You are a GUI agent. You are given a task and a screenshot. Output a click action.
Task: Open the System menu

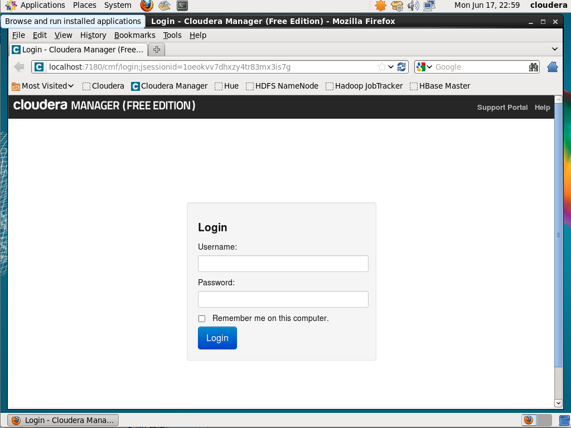(118, 5)
